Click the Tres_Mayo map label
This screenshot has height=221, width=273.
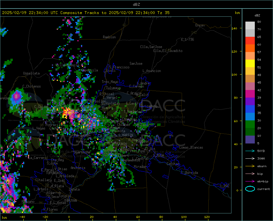click(x=110, y=82)
